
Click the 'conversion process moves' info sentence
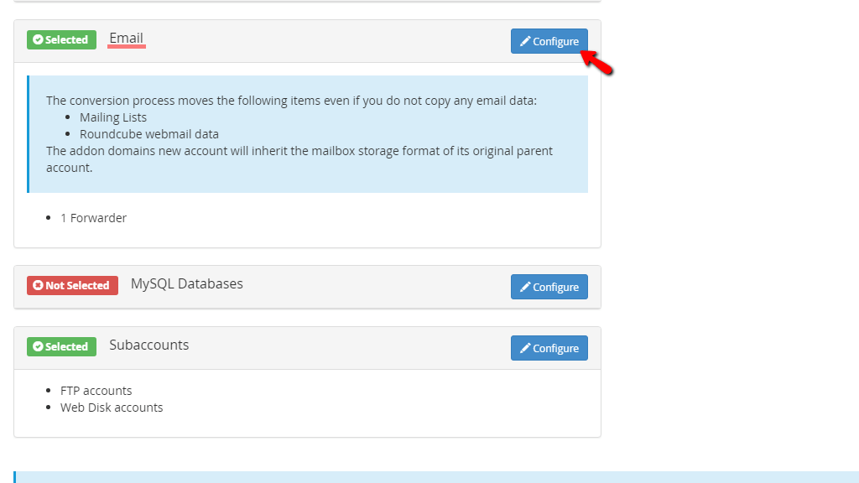point(291,101)
